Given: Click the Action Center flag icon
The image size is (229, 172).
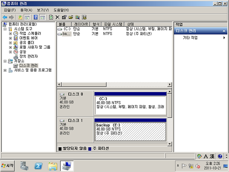Looking at the screenshot, I should point(184,166).
